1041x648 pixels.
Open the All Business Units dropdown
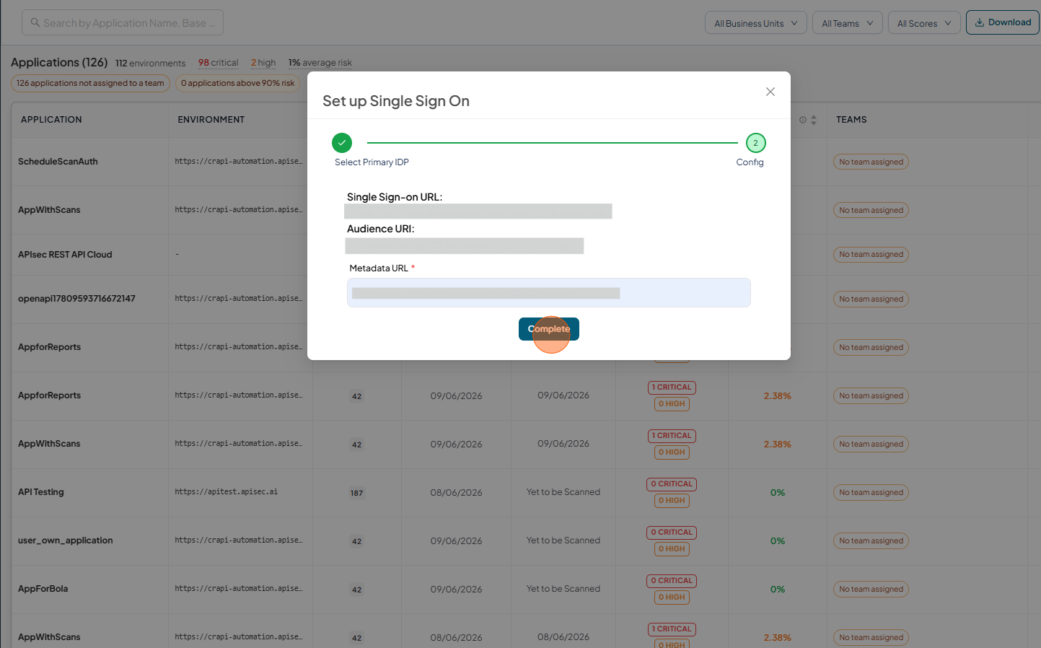click(x=756, y=23)
